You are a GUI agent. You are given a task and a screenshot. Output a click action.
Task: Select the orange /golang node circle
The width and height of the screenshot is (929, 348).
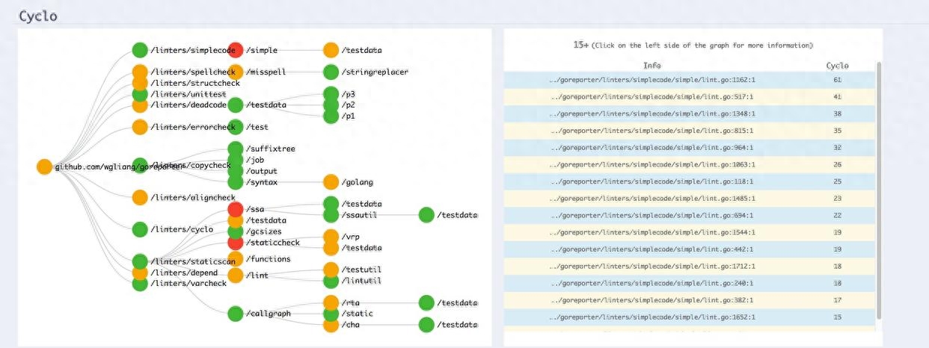pyautogui.click(x=331, y=181)
